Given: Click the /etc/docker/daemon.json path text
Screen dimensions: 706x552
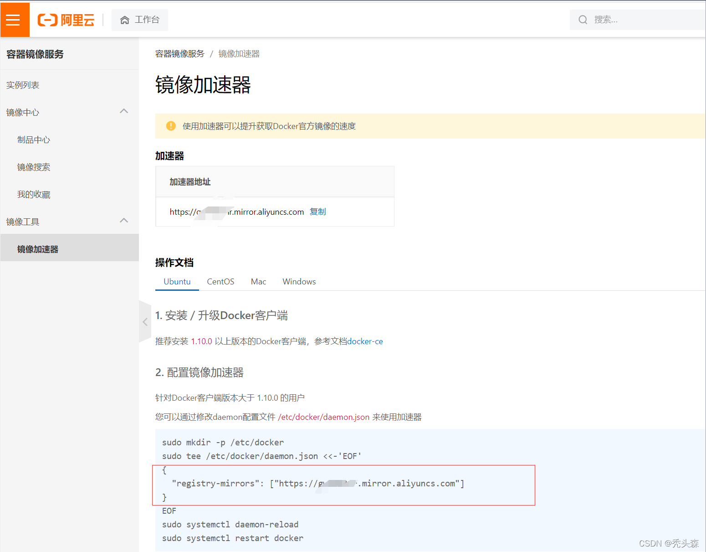Looking at the screenshot, I should click(x=323, y=417).
